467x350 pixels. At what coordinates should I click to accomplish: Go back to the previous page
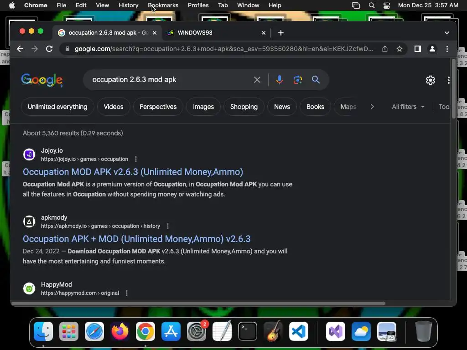point(20,49)
